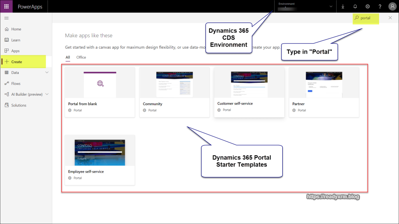
Task: Open Flows in left navigation
Action: (16, 84)
